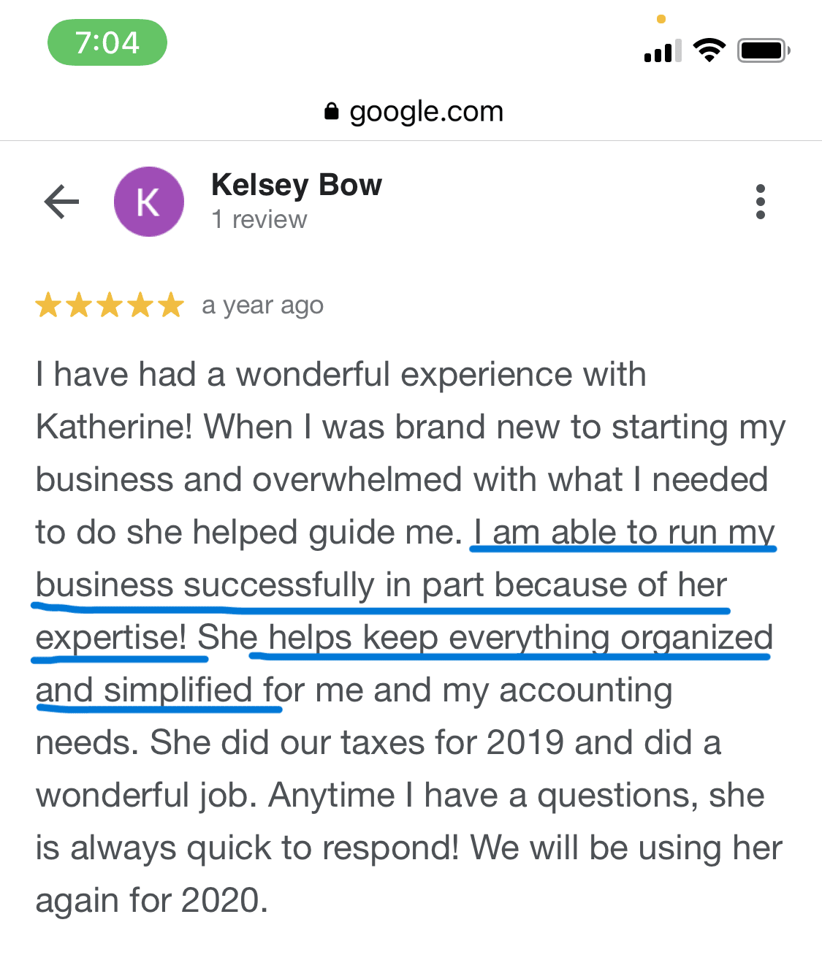
Task: Click the padlock icon before google.com
Action: click(332, 111)
